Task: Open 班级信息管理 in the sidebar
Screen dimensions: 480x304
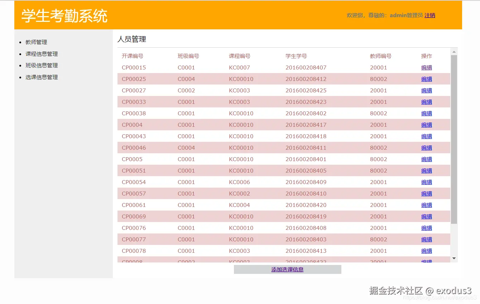Action: point(42,66)
